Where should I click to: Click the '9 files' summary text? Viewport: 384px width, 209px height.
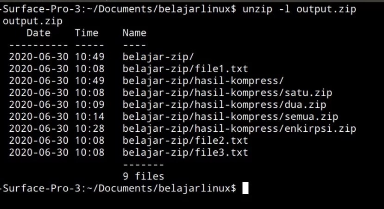click(143, 176)
